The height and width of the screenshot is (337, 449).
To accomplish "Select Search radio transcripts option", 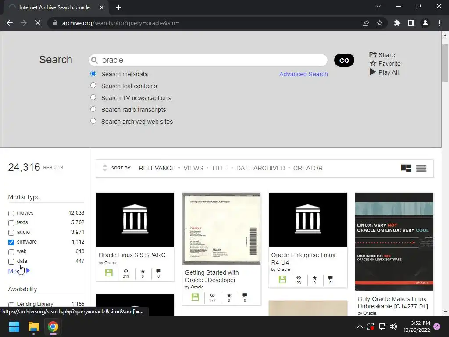I will pyautogui.click(x=93, y=109).
